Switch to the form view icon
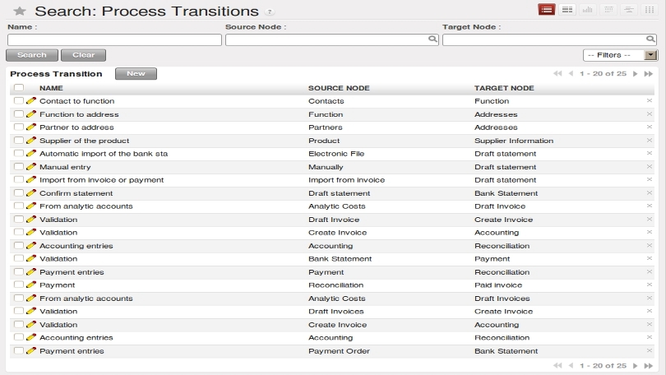Screen dimensions: 666x375 (x=567, y=9)
